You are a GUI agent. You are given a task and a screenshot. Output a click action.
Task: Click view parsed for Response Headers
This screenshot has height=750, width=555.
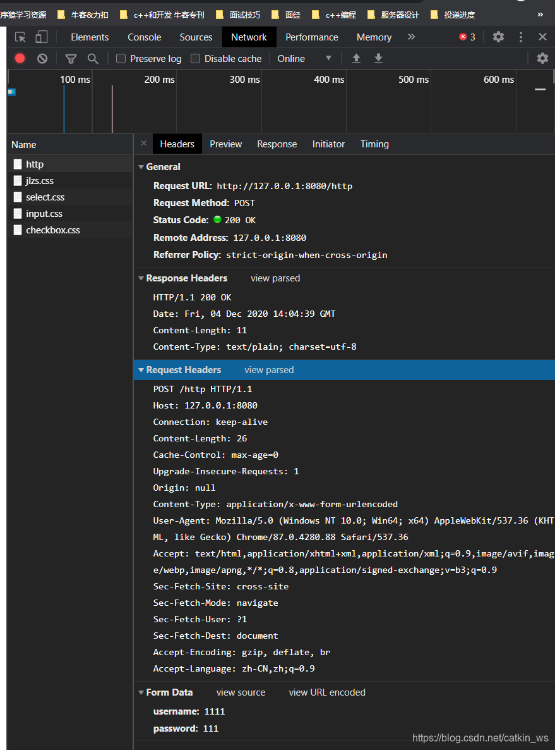click(x=275, y=278)
